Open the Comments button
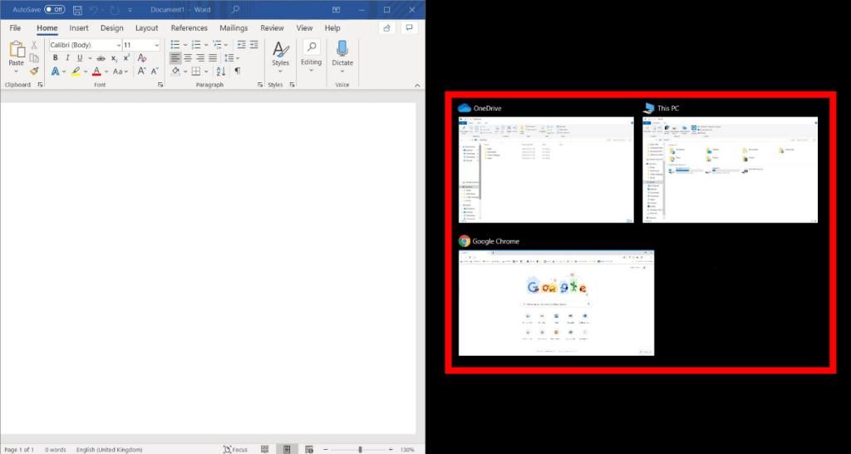This screenshot has height=454, width=851. (x=409, y=27)
